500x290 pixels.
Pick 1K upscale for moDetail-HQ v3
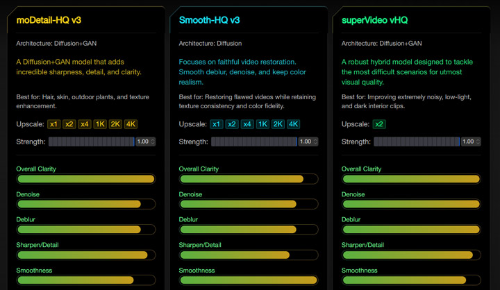[101, 124]
